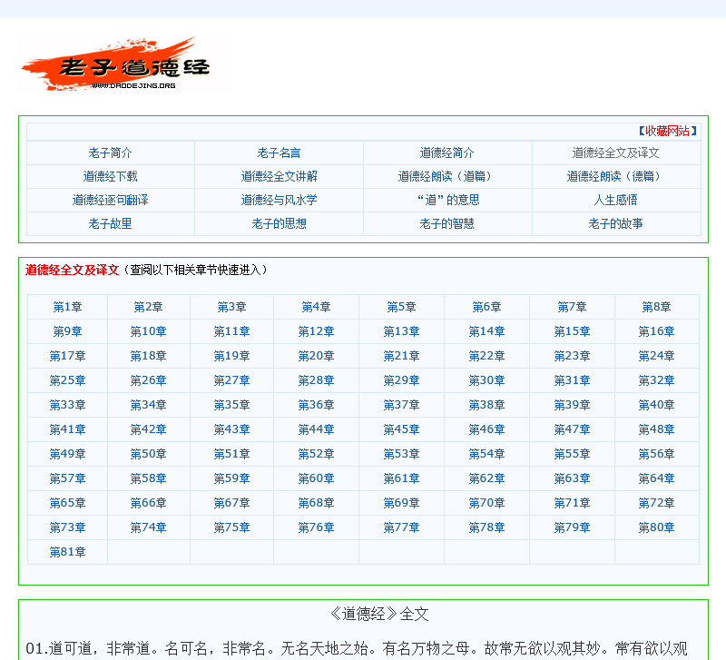Open 老子的思想
The height and width of the screenshot is (660, 726).
[279, 224]
